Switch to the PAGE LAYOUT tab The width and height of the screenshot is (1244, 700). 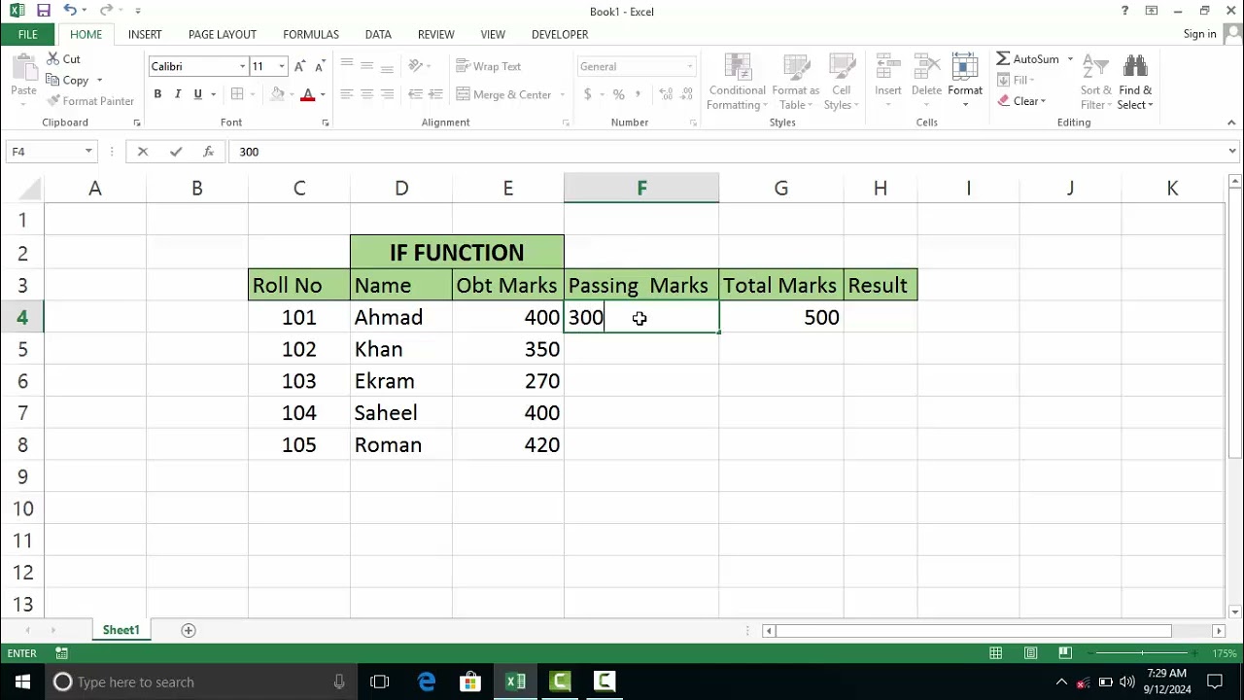point(223,34)
